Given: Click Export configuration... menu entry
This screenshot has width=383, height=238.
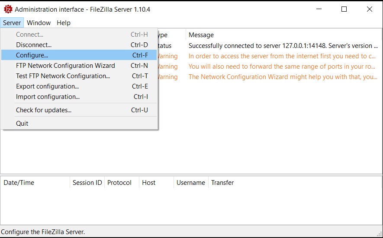Looking at the screenshot, I should click(47, 86).
